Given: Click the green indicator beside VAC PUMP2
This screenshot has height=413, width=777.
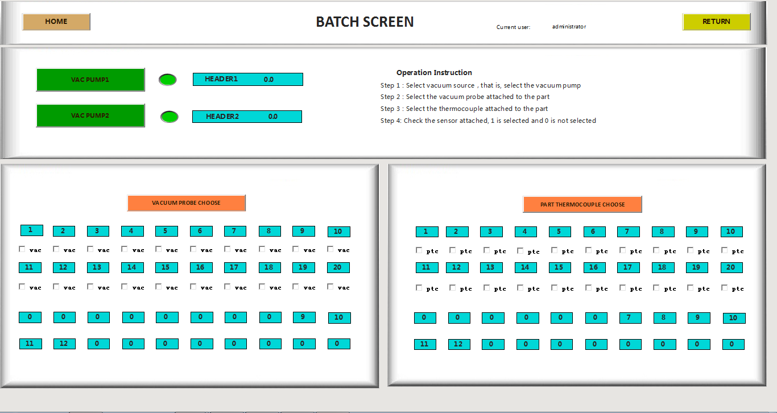Looking at the screenshot, I should pos(170,117).
